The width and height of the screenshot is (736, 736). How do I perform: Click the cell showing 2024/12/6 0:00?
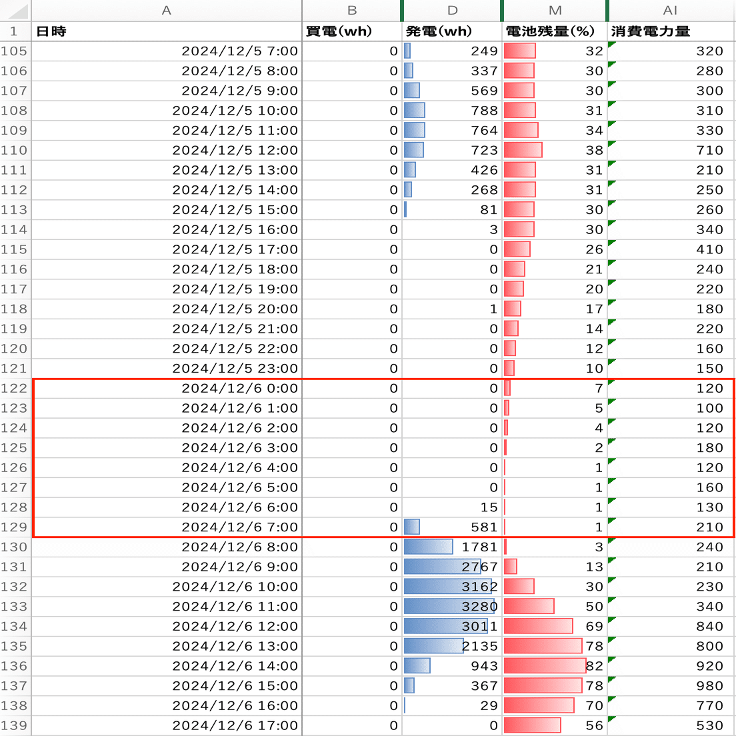(166, 388)
